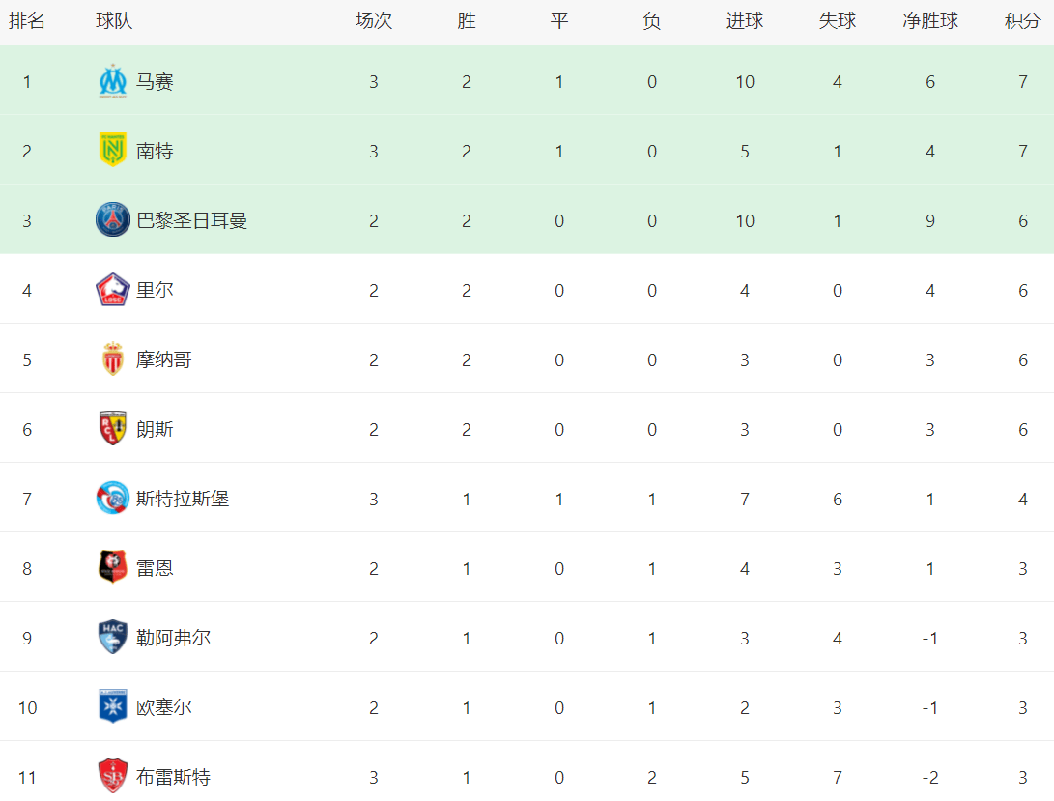
Task: Click the Strasbourg (斯特拉斯堡) club logo
Action: point(113,499)
